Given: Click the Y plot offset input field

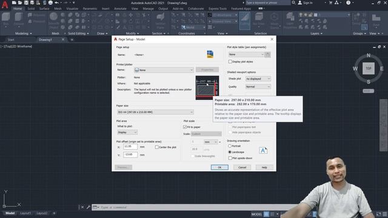Looking at the screenshot, I should (130, 155).
